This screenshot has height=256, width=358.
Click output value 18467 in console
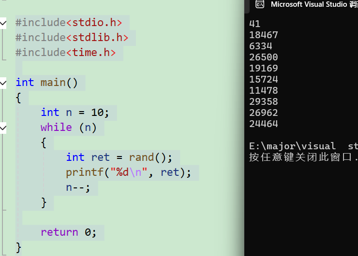pyautogui.click(x=264, y=35)
